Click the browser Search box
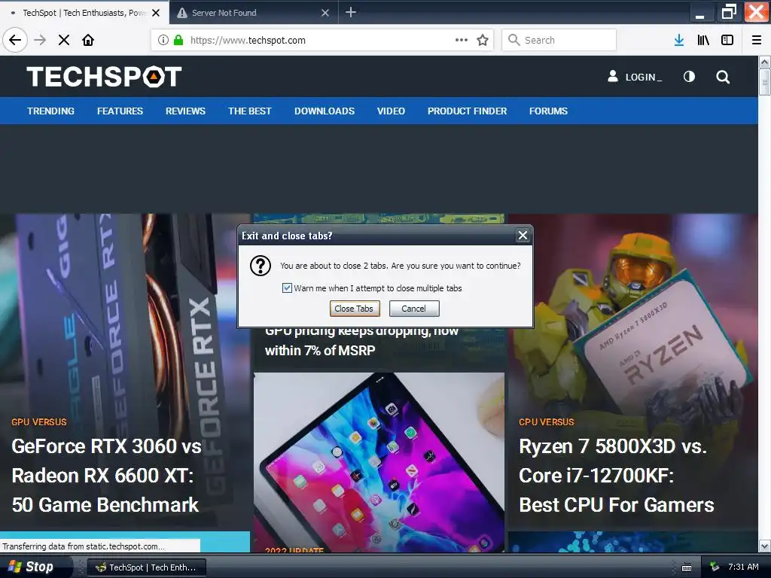 click(559, 40)
